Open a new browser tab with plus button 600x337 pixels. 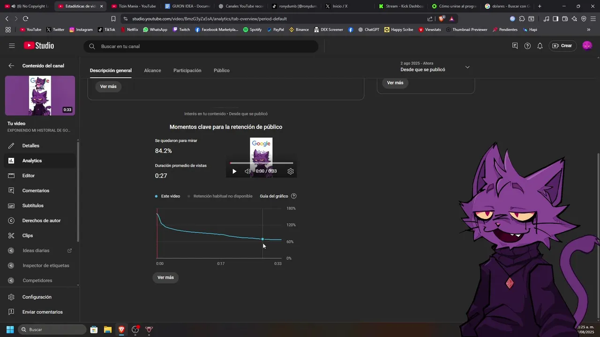pos(540,6)
